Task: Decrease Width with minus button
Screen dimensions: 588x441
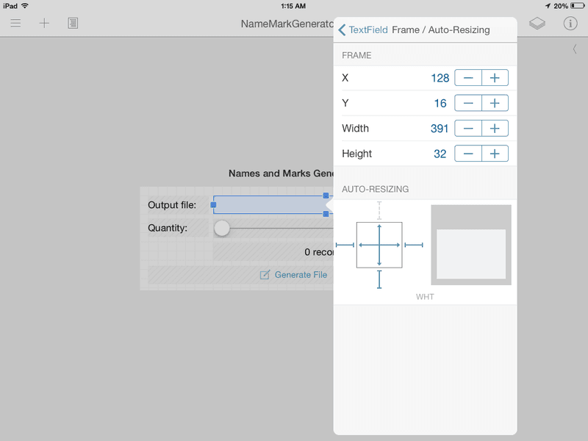Action: pos(468,128)
